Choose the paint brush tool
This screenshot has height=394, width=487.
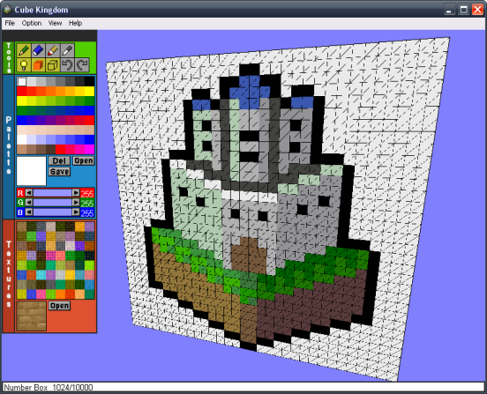tap(53, 50)
